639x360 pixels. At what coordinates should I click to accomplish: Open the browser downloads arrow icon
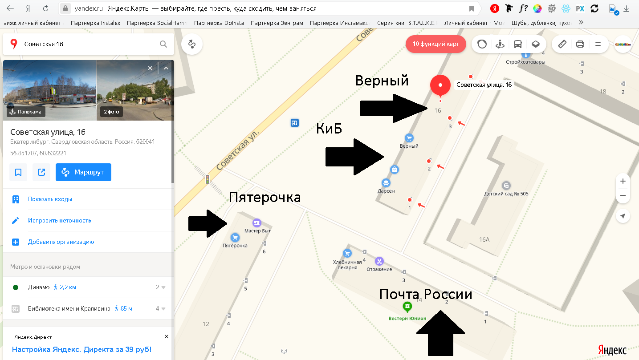626,8
